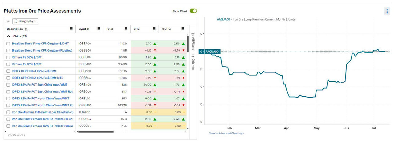
Task: Toggle the Show Chart switch off
Action: pos(193,11)
